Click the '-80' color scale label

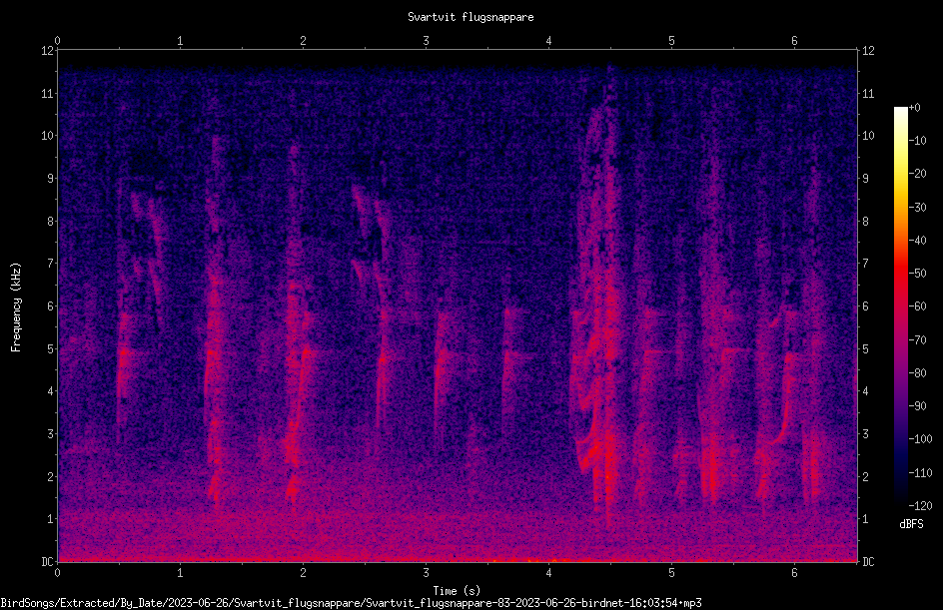click(917, 373)
